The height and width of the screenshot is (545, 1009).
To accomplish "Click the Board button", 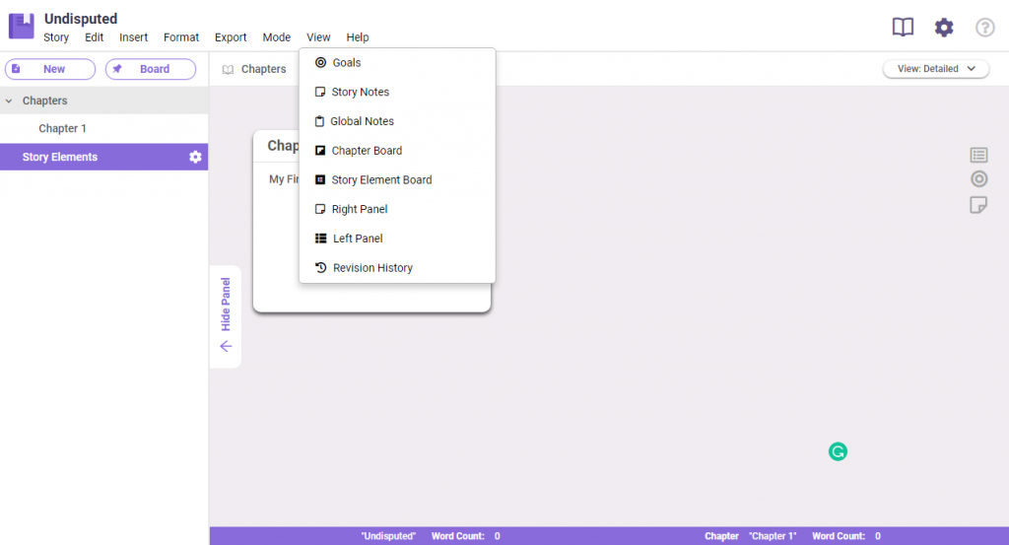I will 151,69.
